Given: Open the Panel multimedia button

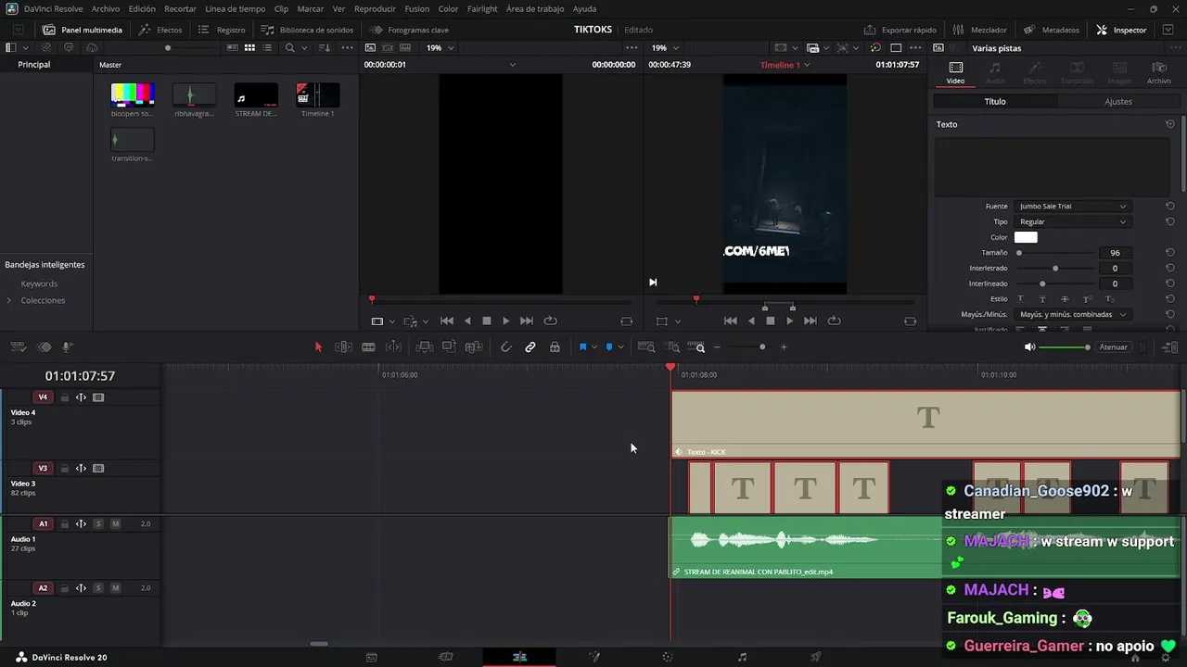Looking at the screenshot, I should [x=83, y=30].
